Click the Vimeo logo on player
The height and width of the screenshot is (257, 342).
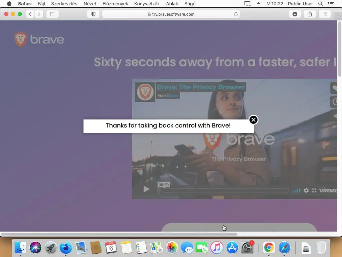point(328,190)
